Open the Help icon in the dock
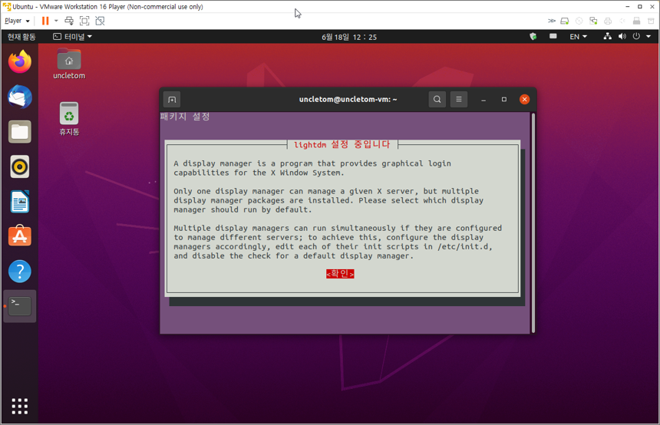The width and height of the screenshot is (660, 425). point(19,272)
